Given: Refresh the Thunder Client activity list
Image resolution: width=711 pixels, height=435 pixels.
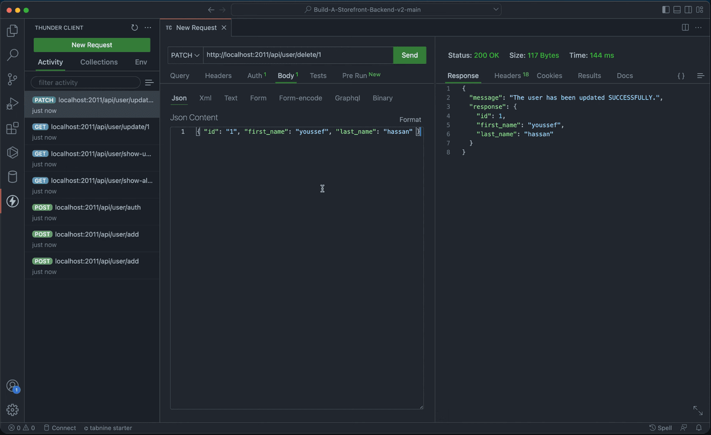Looking at the screenshot, I should (x=134, y=27).
